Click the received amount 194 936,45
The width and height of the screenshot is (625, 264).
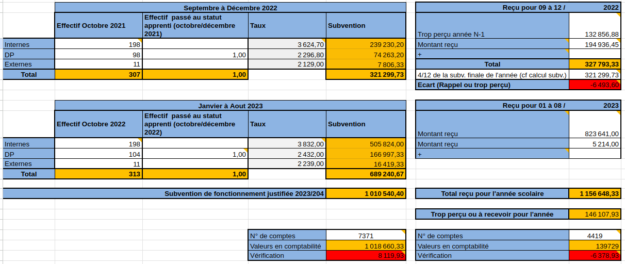[595, 44]
